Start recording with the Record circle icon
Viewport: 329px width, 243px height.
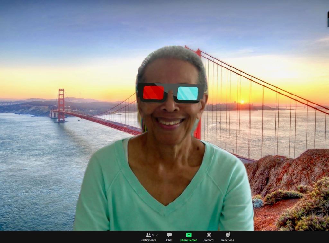209,235
